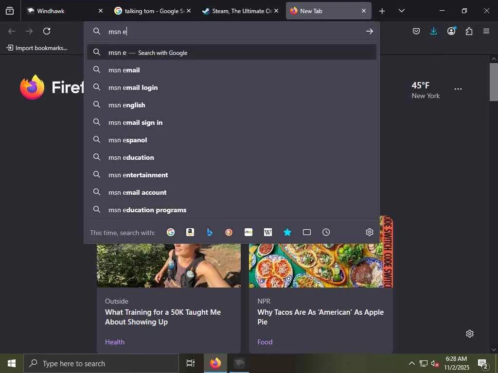Select the 'msn entertainment' suggestion

(231, 175)
